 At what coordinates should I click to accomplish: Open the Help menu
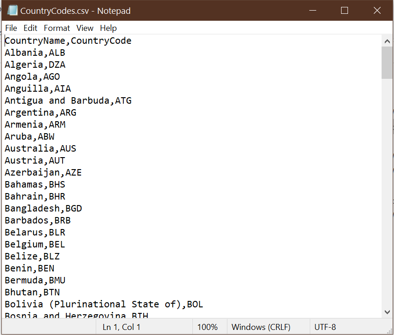108,28
